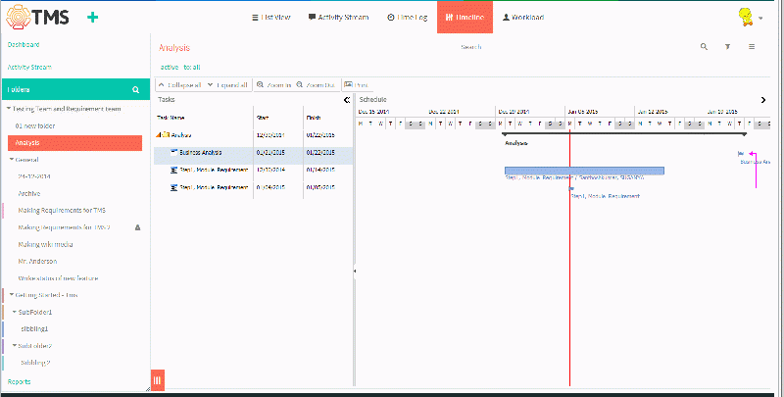Image resolution: width=784 pixels, height=397 pixels.
Task: Collapse the Testing Team and Requirement team folder
Action: point(9,109)
